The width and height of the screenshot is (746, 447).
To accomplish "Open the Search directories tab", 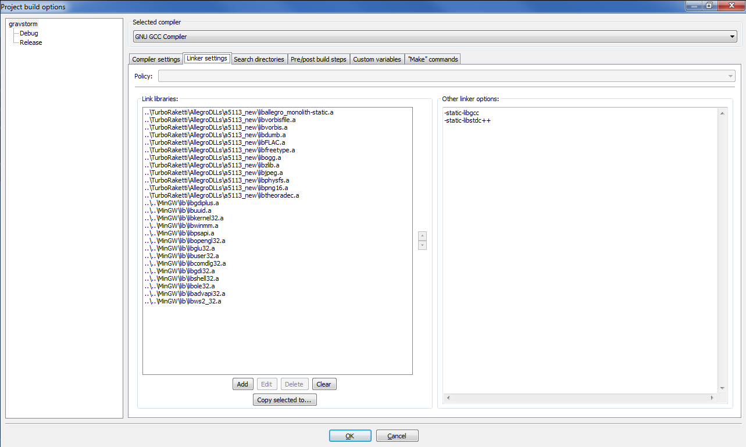I will 259,59.
